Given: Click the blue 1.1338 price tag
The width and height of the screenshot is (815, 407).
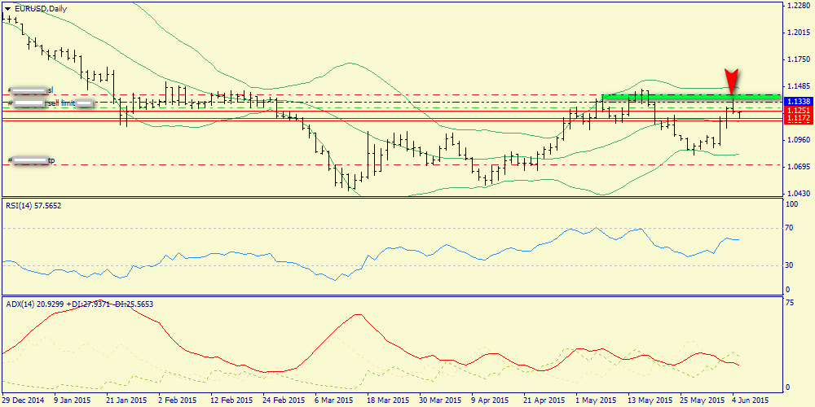Looking at the screenshot, I should point(799,101).
